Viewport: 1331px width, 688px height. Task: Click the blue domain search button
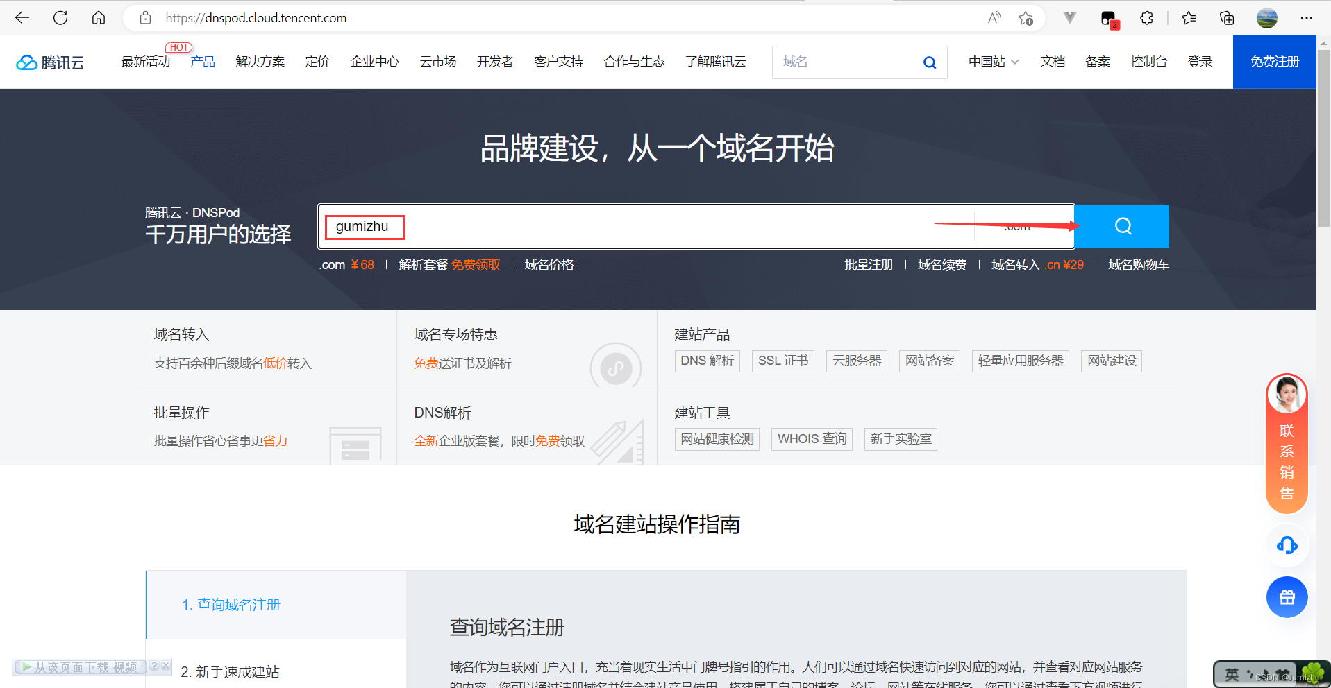coord(1122,226)
